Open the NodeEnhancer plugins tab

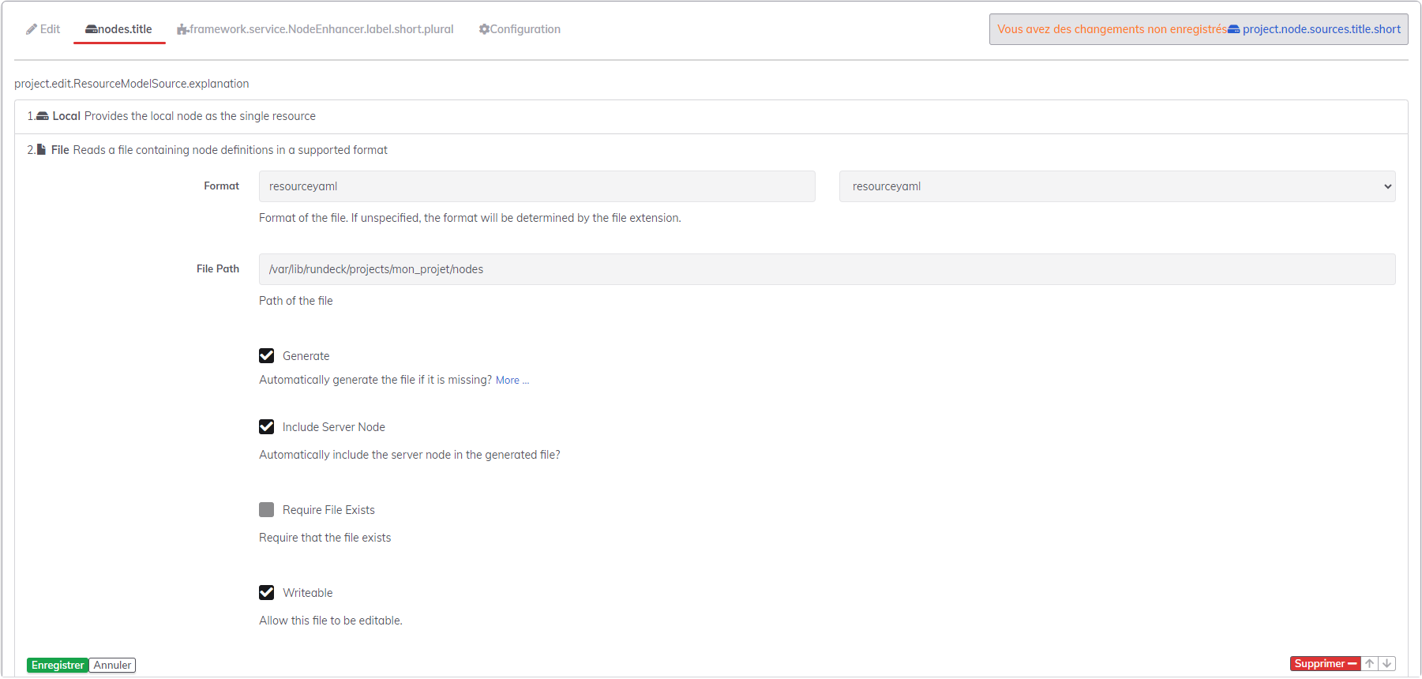pyautogui.click(x=315, y=29)
